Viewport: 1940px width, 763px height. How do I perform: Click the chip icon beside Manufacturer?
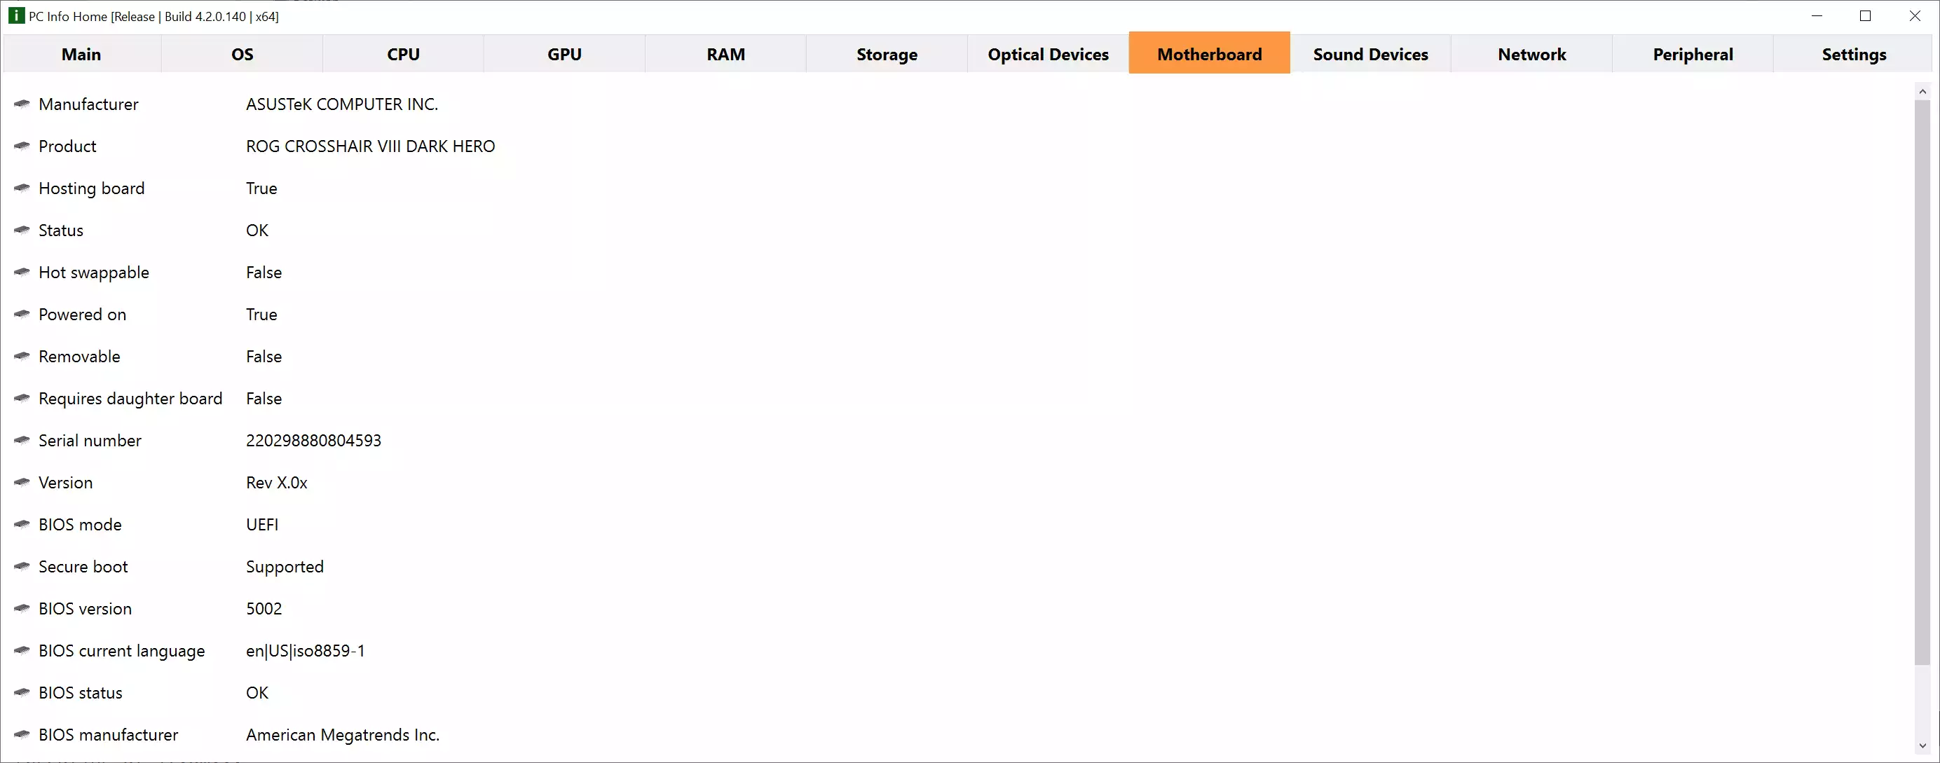click(x=22, y=104)
